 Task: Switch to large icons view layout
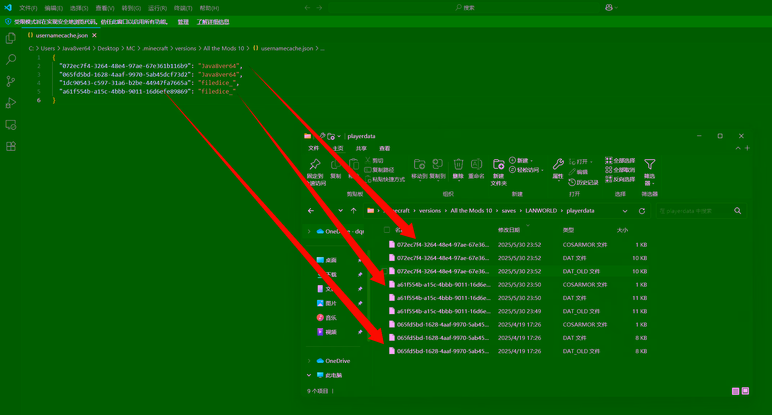(x=745, y=391)
